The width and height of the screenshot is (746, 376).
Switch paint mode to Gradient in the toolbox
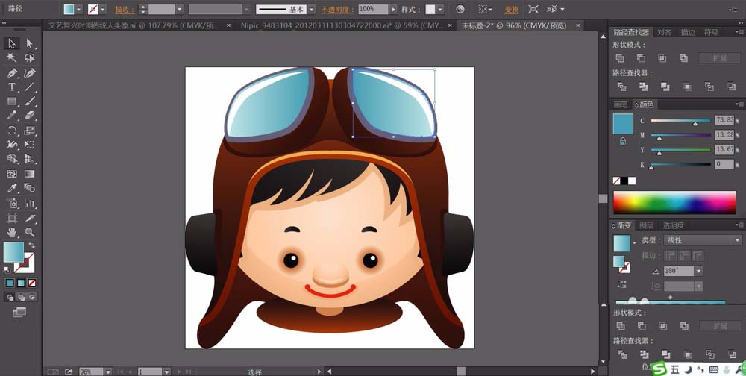20,283
